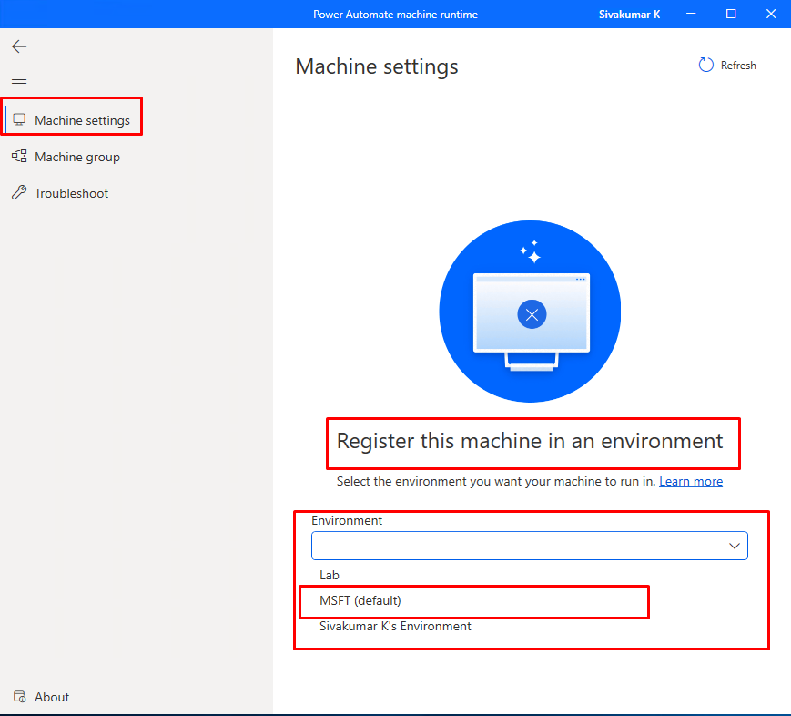Viewport: 791px width, 716px height.
Task: Click the Refresh circular arrow icon
Action: coord(705,66)
